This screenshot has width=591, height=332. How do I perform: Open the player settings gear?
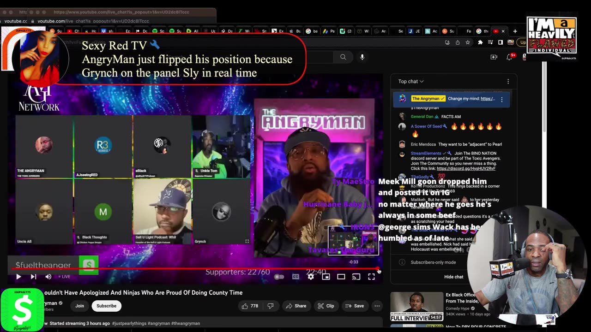[x=311, y=277]
